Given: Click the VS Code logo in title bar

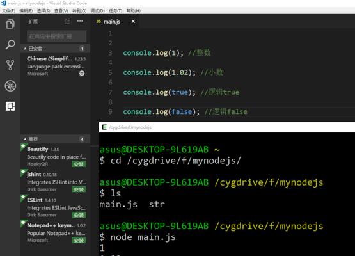Looking at the screenshot, I should (x=3, y=3).
